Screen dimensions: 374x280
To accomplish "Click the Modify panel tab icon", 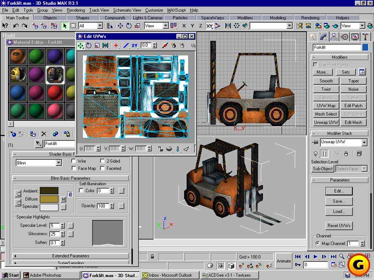I will (323, 37).
